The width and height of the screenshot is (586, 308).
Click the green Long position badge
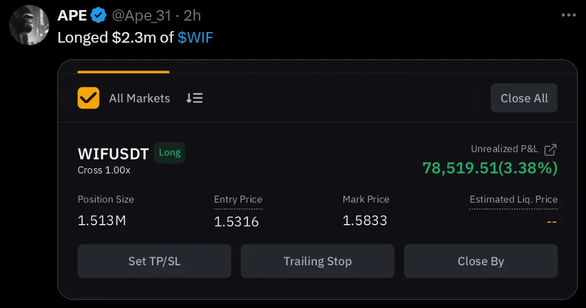[x=170, y=152]
